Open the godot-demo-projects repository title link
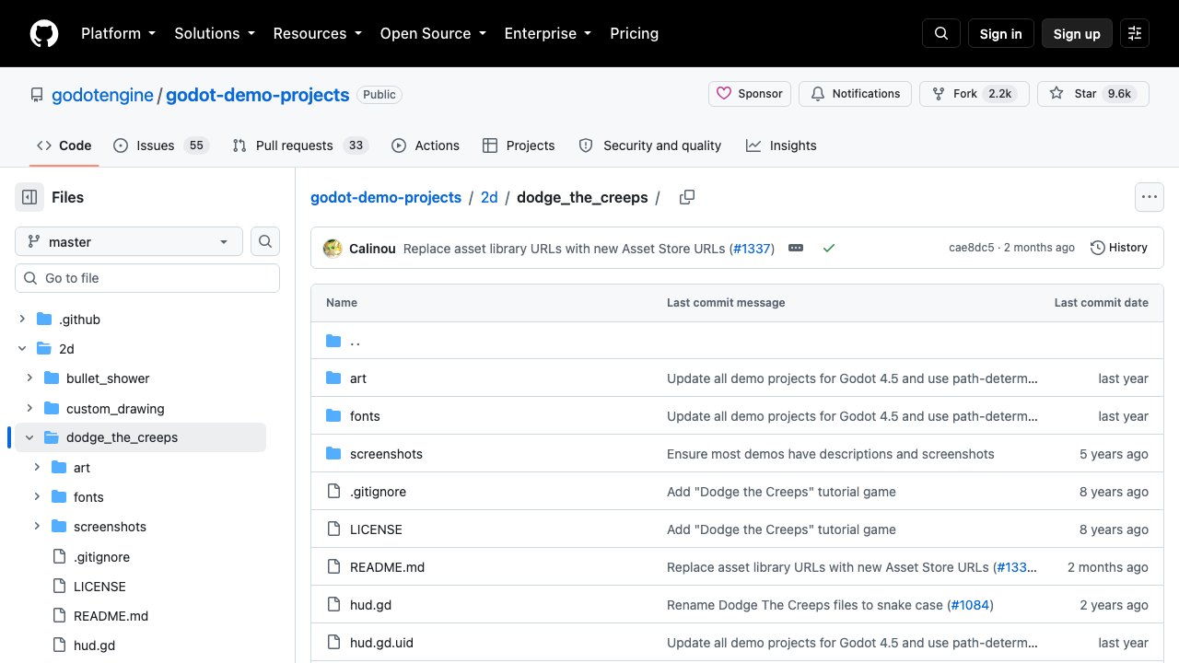Image resolution: width=1179 pixels, height=663 pixels. [258, 95]
